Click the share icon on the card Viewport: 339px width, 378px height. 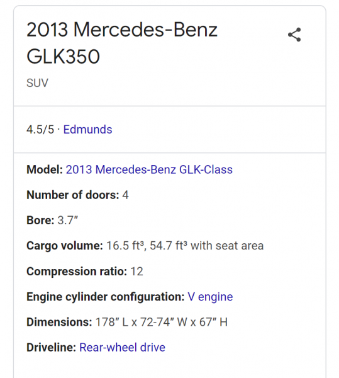294,35
